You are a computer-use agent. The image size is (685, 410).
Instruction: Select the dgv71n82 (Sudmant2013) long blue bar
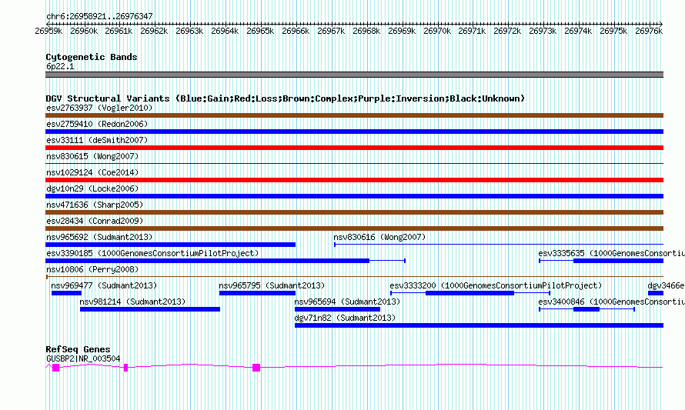click(x=479, y=325)
